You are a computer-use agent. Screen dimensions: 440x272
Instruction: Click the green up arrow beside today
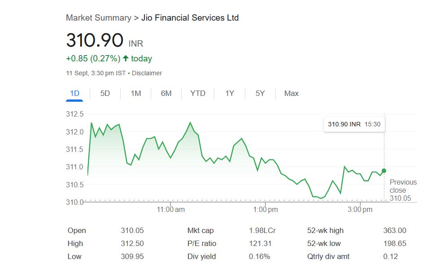tap(126, 59)
